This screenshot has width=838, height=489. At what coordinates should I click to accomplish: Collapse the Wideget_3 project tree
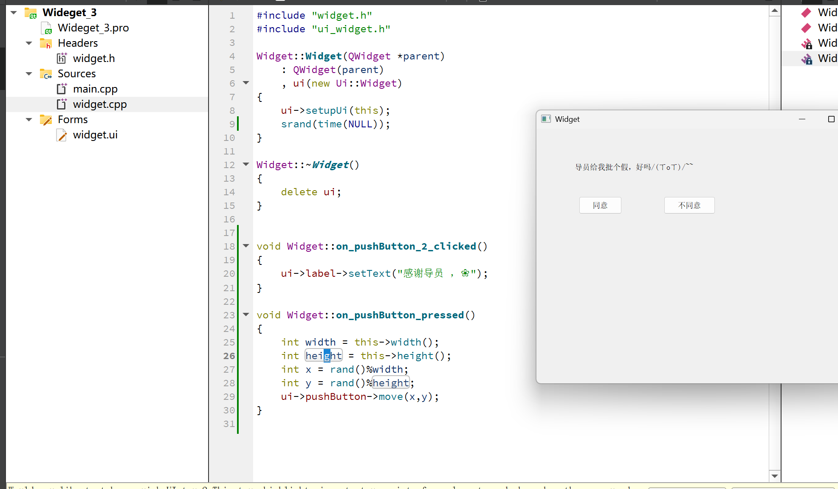(14, 13)
